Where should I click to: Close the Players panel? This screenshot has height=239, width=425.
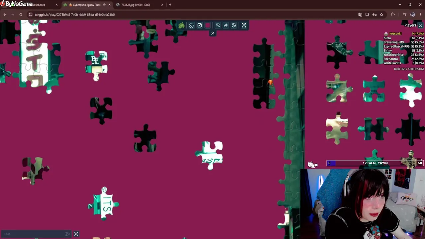pyautogui.click(x=420, y=25)
